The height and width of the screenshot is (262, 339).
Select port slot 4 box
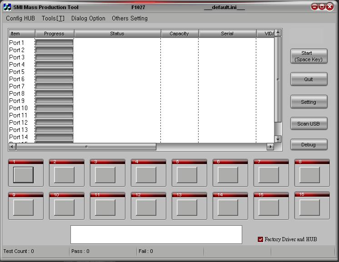(146, 175)
